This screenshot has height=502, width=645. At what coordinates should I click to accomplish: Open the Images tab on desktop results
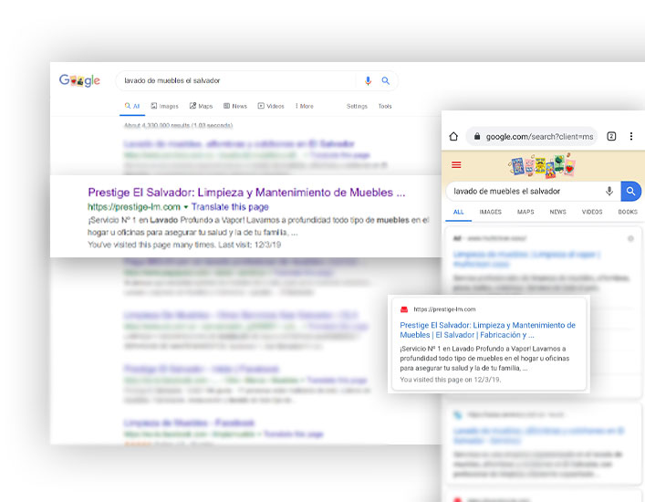point(164,106)
